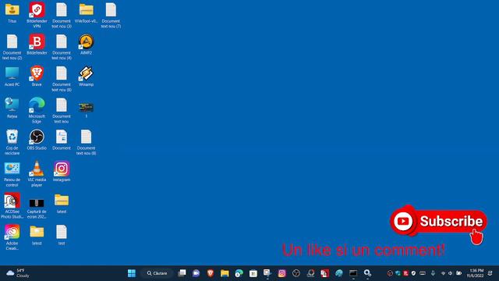Select the Brave browser desktop shortcut

37,76
